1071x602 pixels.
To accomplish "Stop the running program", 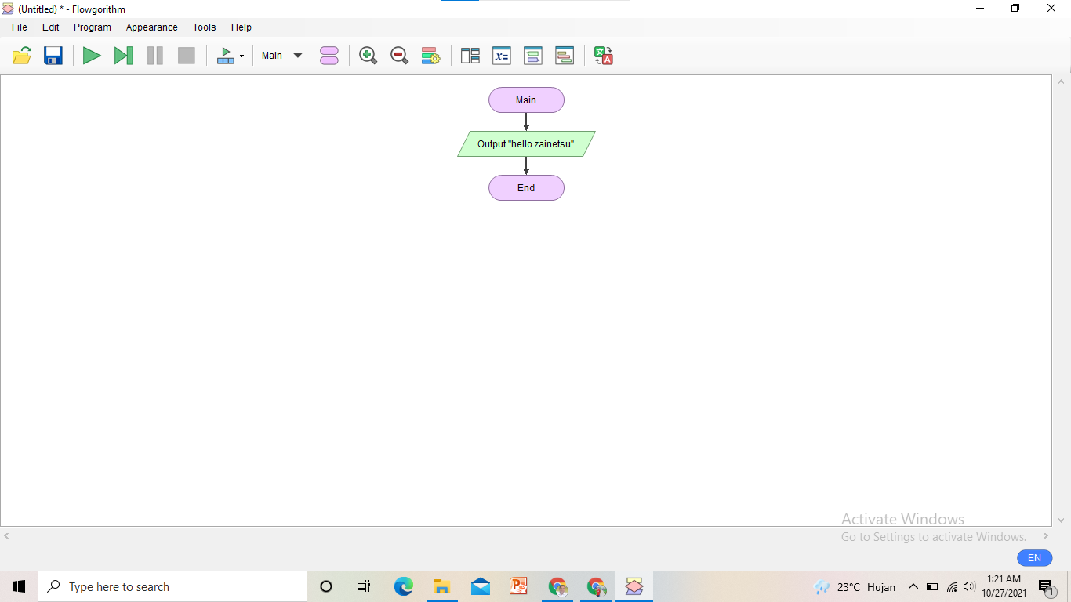I will (186, 55).
